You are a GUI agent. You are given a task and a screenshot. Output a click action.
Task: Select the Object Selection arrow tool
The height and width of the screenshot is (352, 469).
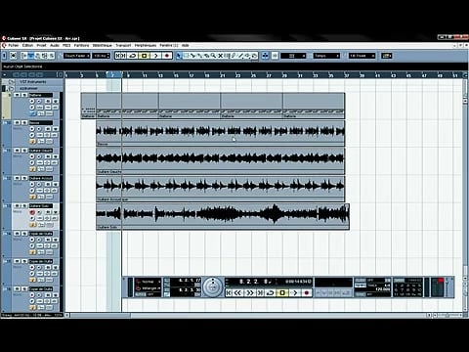point(179,56)
